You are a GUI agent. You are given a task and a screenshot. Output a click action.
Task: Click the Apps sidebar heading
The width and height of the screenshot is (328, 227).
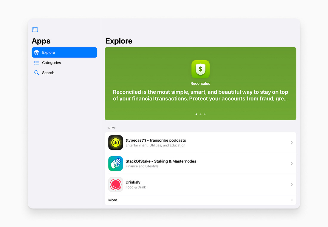41,41
